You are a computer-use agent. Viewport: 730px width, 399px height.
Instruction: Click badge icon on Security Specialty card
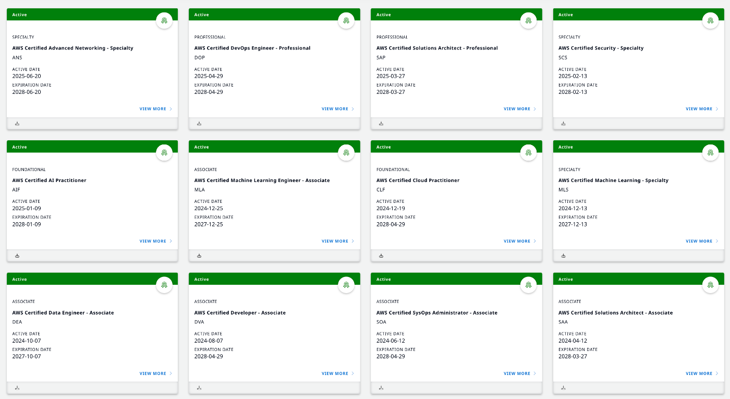point(710,21)
